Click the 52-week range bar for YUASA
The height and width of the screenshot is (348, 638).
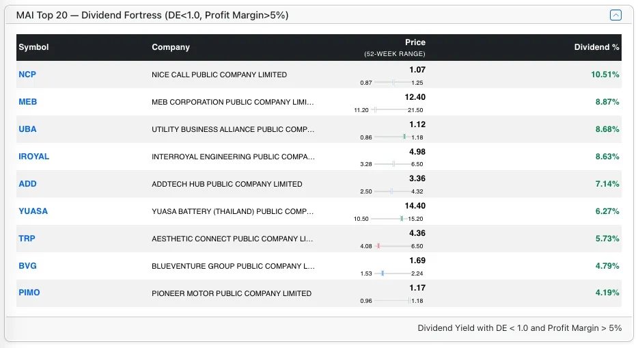389,219
